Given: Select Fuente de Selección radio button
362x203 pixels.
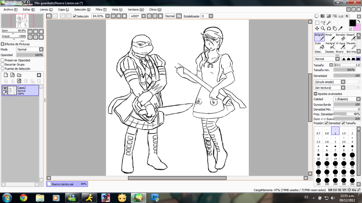Looking at the screenshot, I should click(3, 69).
